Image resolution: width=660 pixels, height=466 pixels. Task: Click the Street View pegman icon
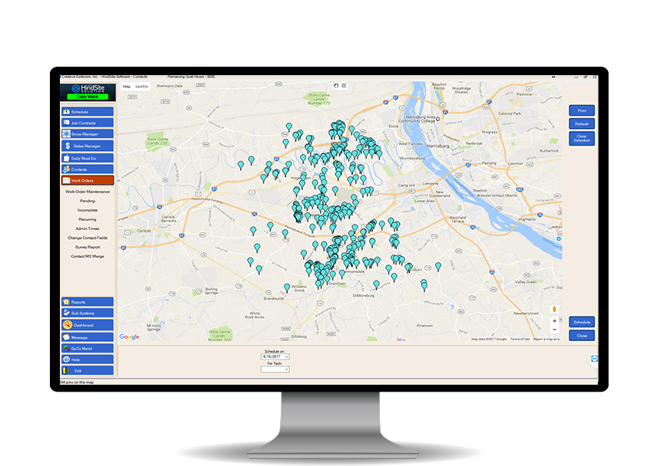(x=554, y=309)
